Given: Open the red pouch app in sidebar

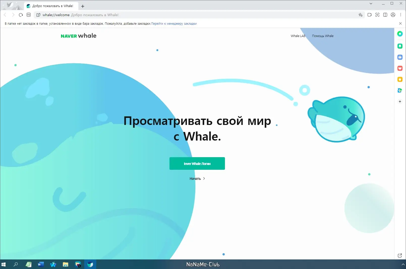Looking at the screenshot, I should (x=400, y=68).
